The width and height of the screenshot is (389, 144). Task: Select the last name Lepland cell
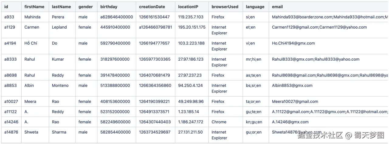pyautogui.click(x=59, y=27)
